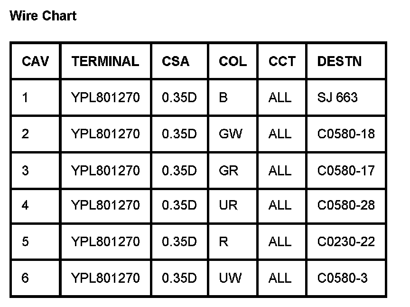
Task: Select the CCT column header
Action: click(x=282, y=61)
